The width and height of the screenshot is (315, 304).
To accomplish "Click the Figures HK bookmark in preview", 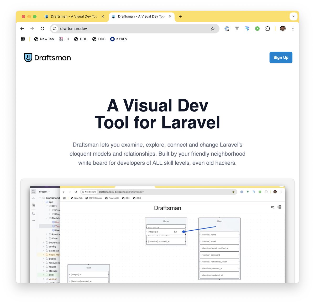I will [x=112, y=198].
